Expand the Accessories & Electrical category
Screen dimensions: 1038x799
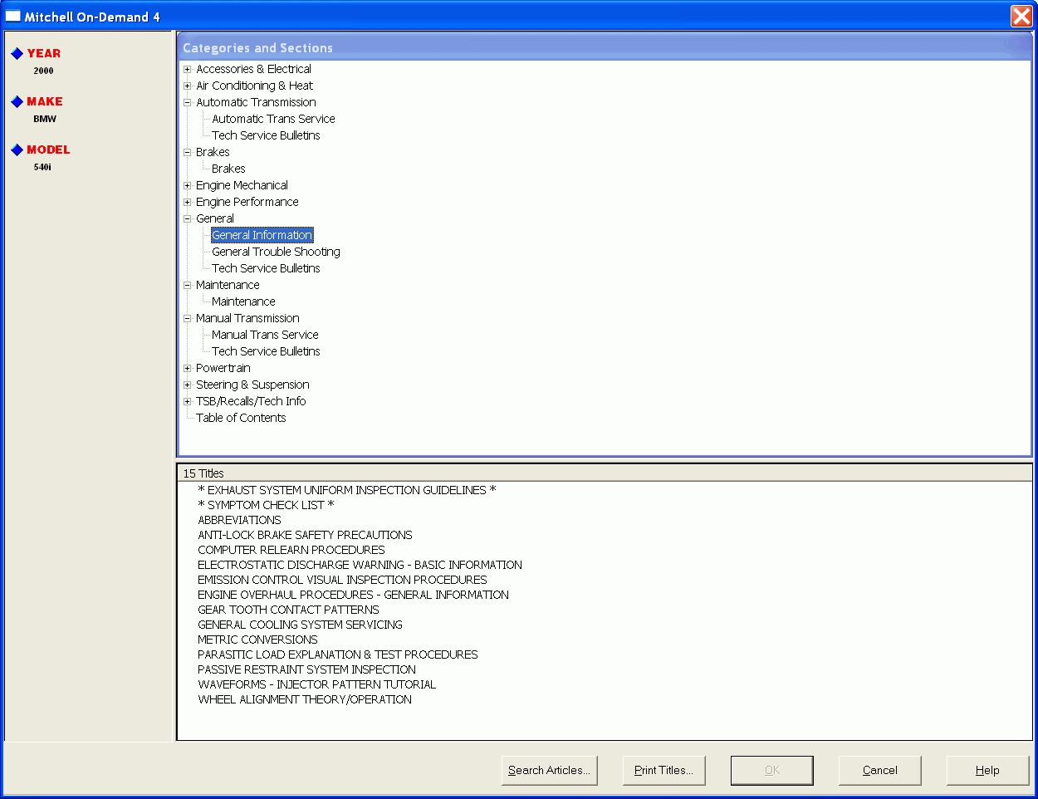tap(188, 70)
